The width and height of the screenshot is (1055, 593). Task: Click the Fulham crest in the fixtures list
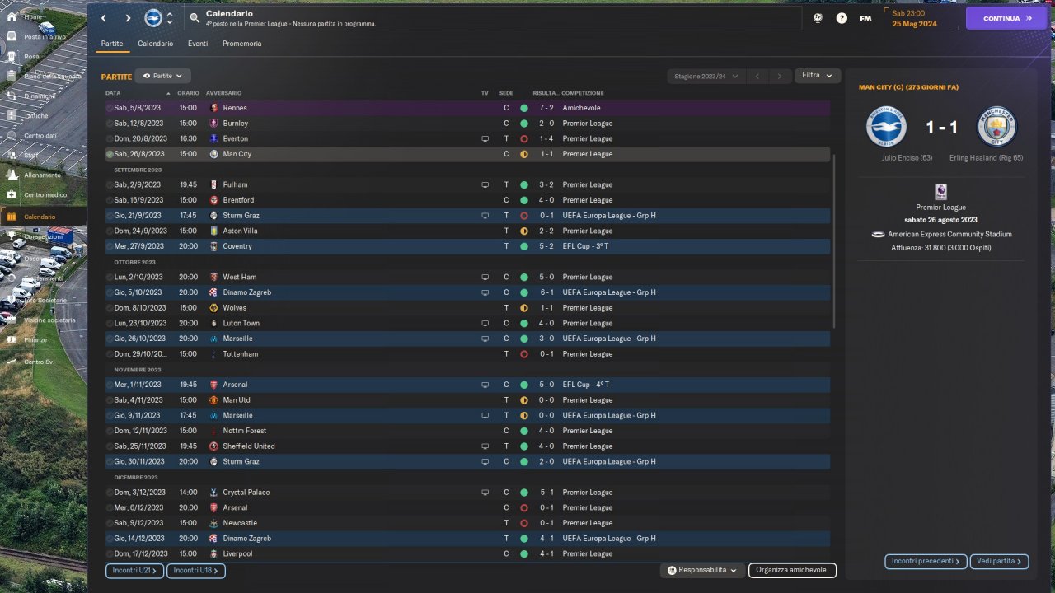(x=214, y=184)
